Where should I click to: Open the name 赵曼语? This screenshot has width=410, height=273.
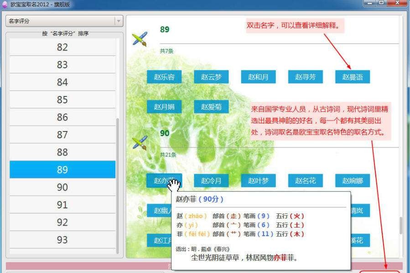click(353, 76)
